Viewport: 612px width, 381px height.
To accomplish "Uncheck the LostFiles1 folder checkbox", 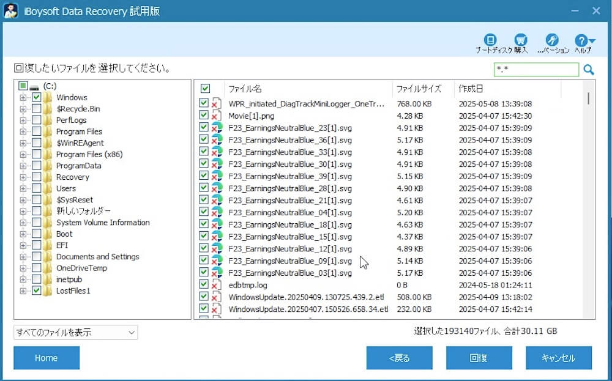I will (36, 290).
